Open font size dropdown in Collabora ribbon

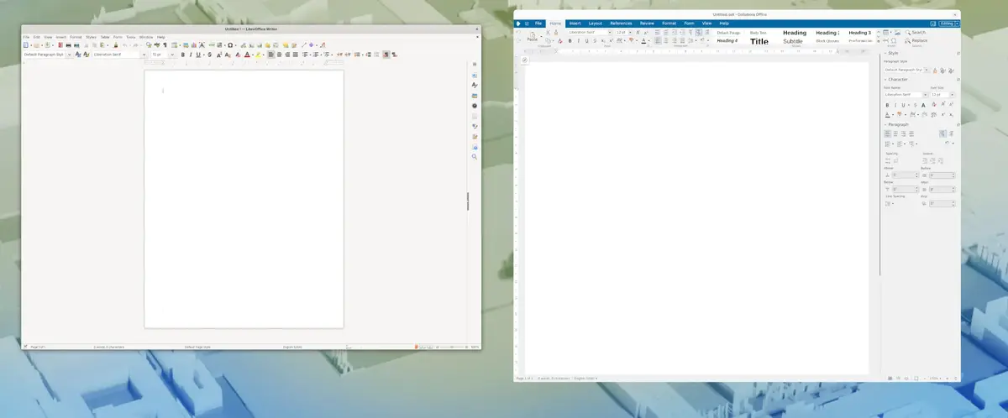click(x=630, y=32)
